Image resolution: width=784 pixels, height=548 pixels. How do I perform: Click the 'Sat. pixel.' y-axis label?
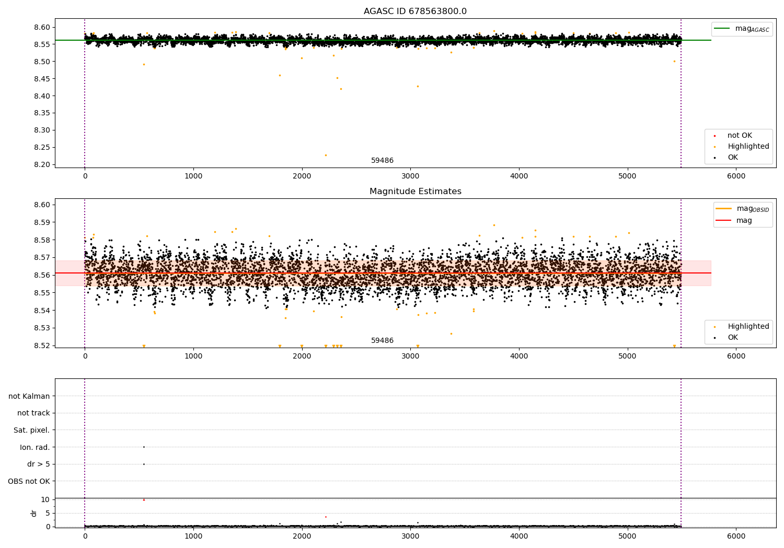click(31, 431)
